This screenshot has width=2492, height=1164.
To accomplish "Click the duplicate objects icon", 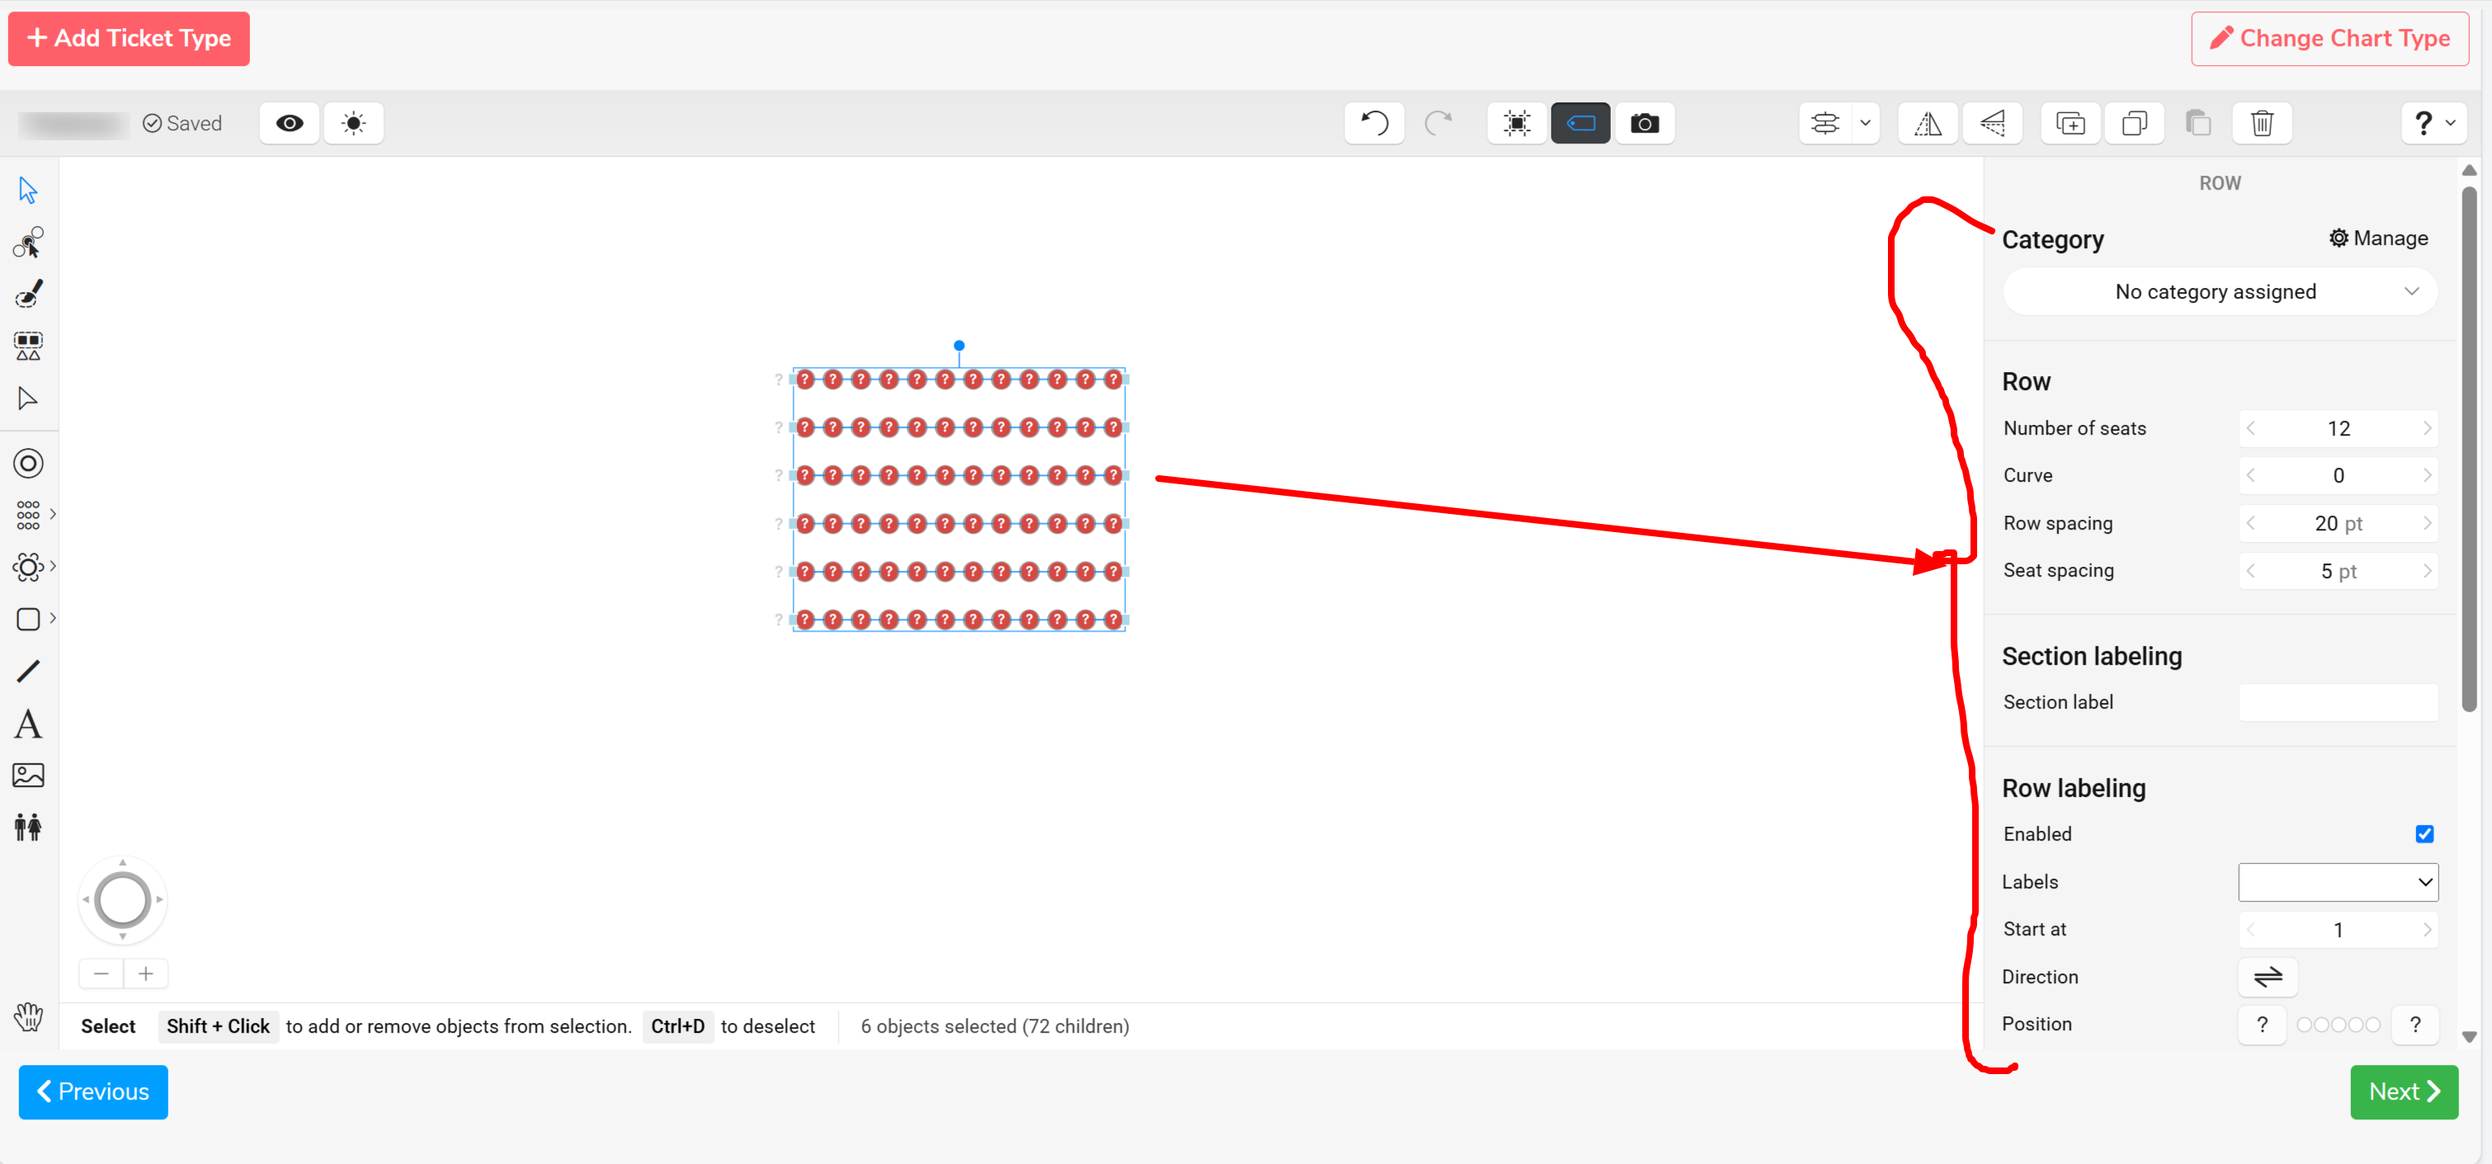I will [x=2070, y=123].
